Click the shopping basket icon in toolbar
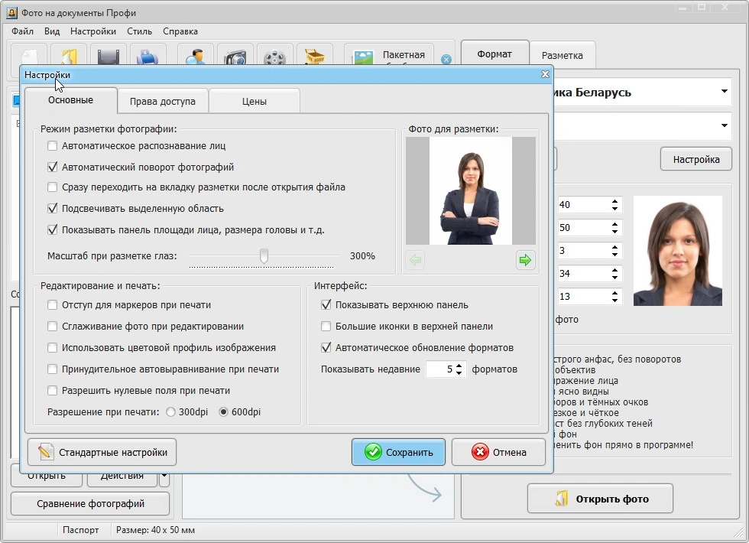Screen dimensions: 749x543 pos(315,56)
